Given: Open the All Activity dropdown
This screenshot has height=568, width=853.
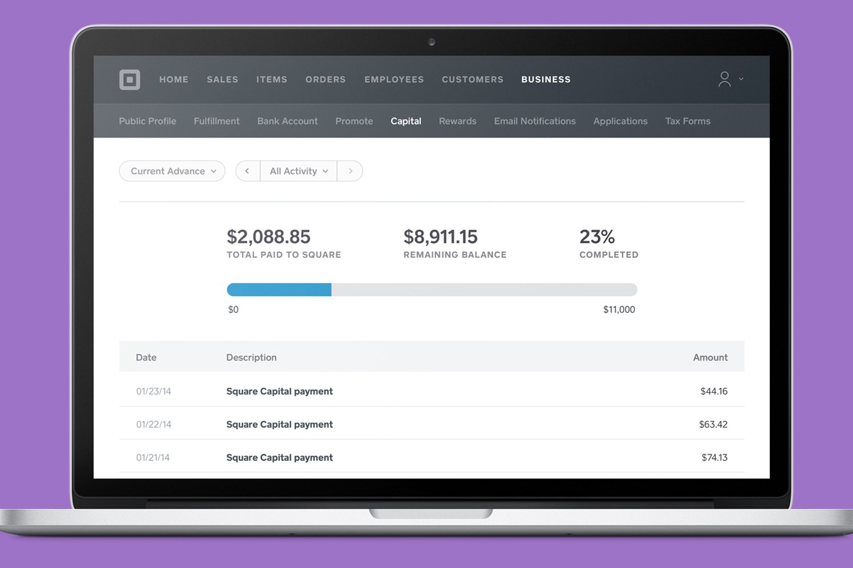Looking at the screenshot, I should pyautogui.click(x=299, y=171).
